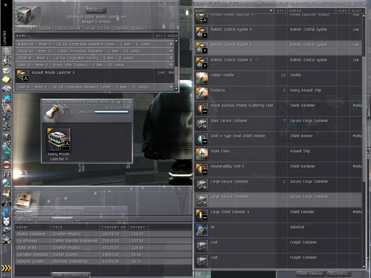The height and width of the screenshot is (278, 371).
Task: Open Missions sub-tab in Journal
Action: (x=26, y=220)
